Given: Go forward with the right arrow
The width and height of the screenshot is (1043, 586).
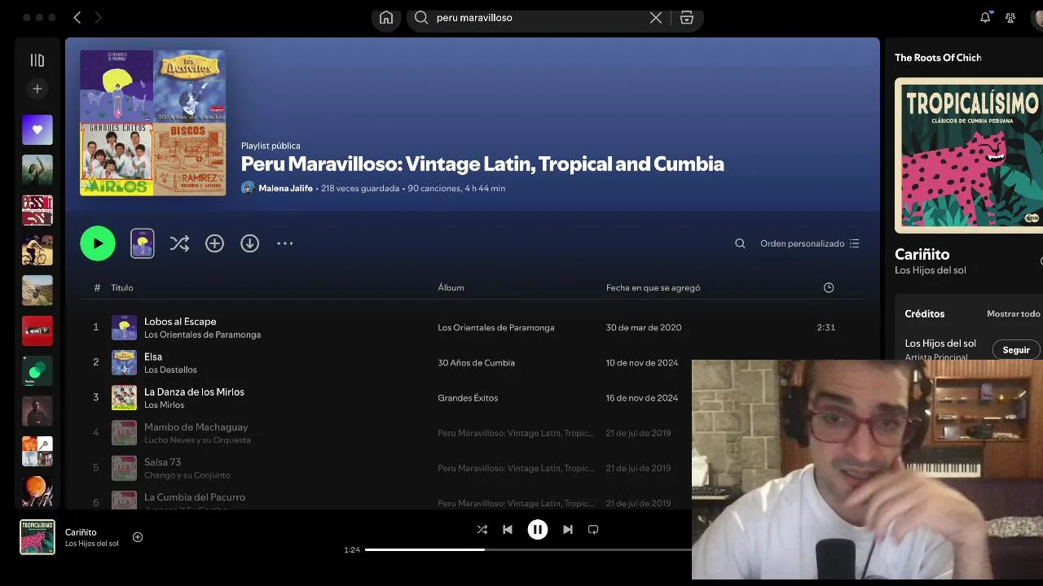Looking at the screenshot, I should pos(99,17).
